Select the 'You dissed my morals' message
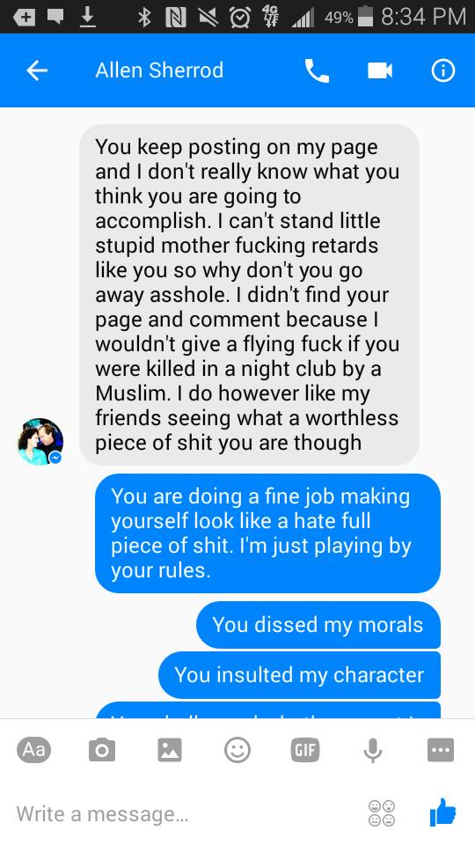Image resolution: width=475 pixels, height=845 pixels. (318, 625)
